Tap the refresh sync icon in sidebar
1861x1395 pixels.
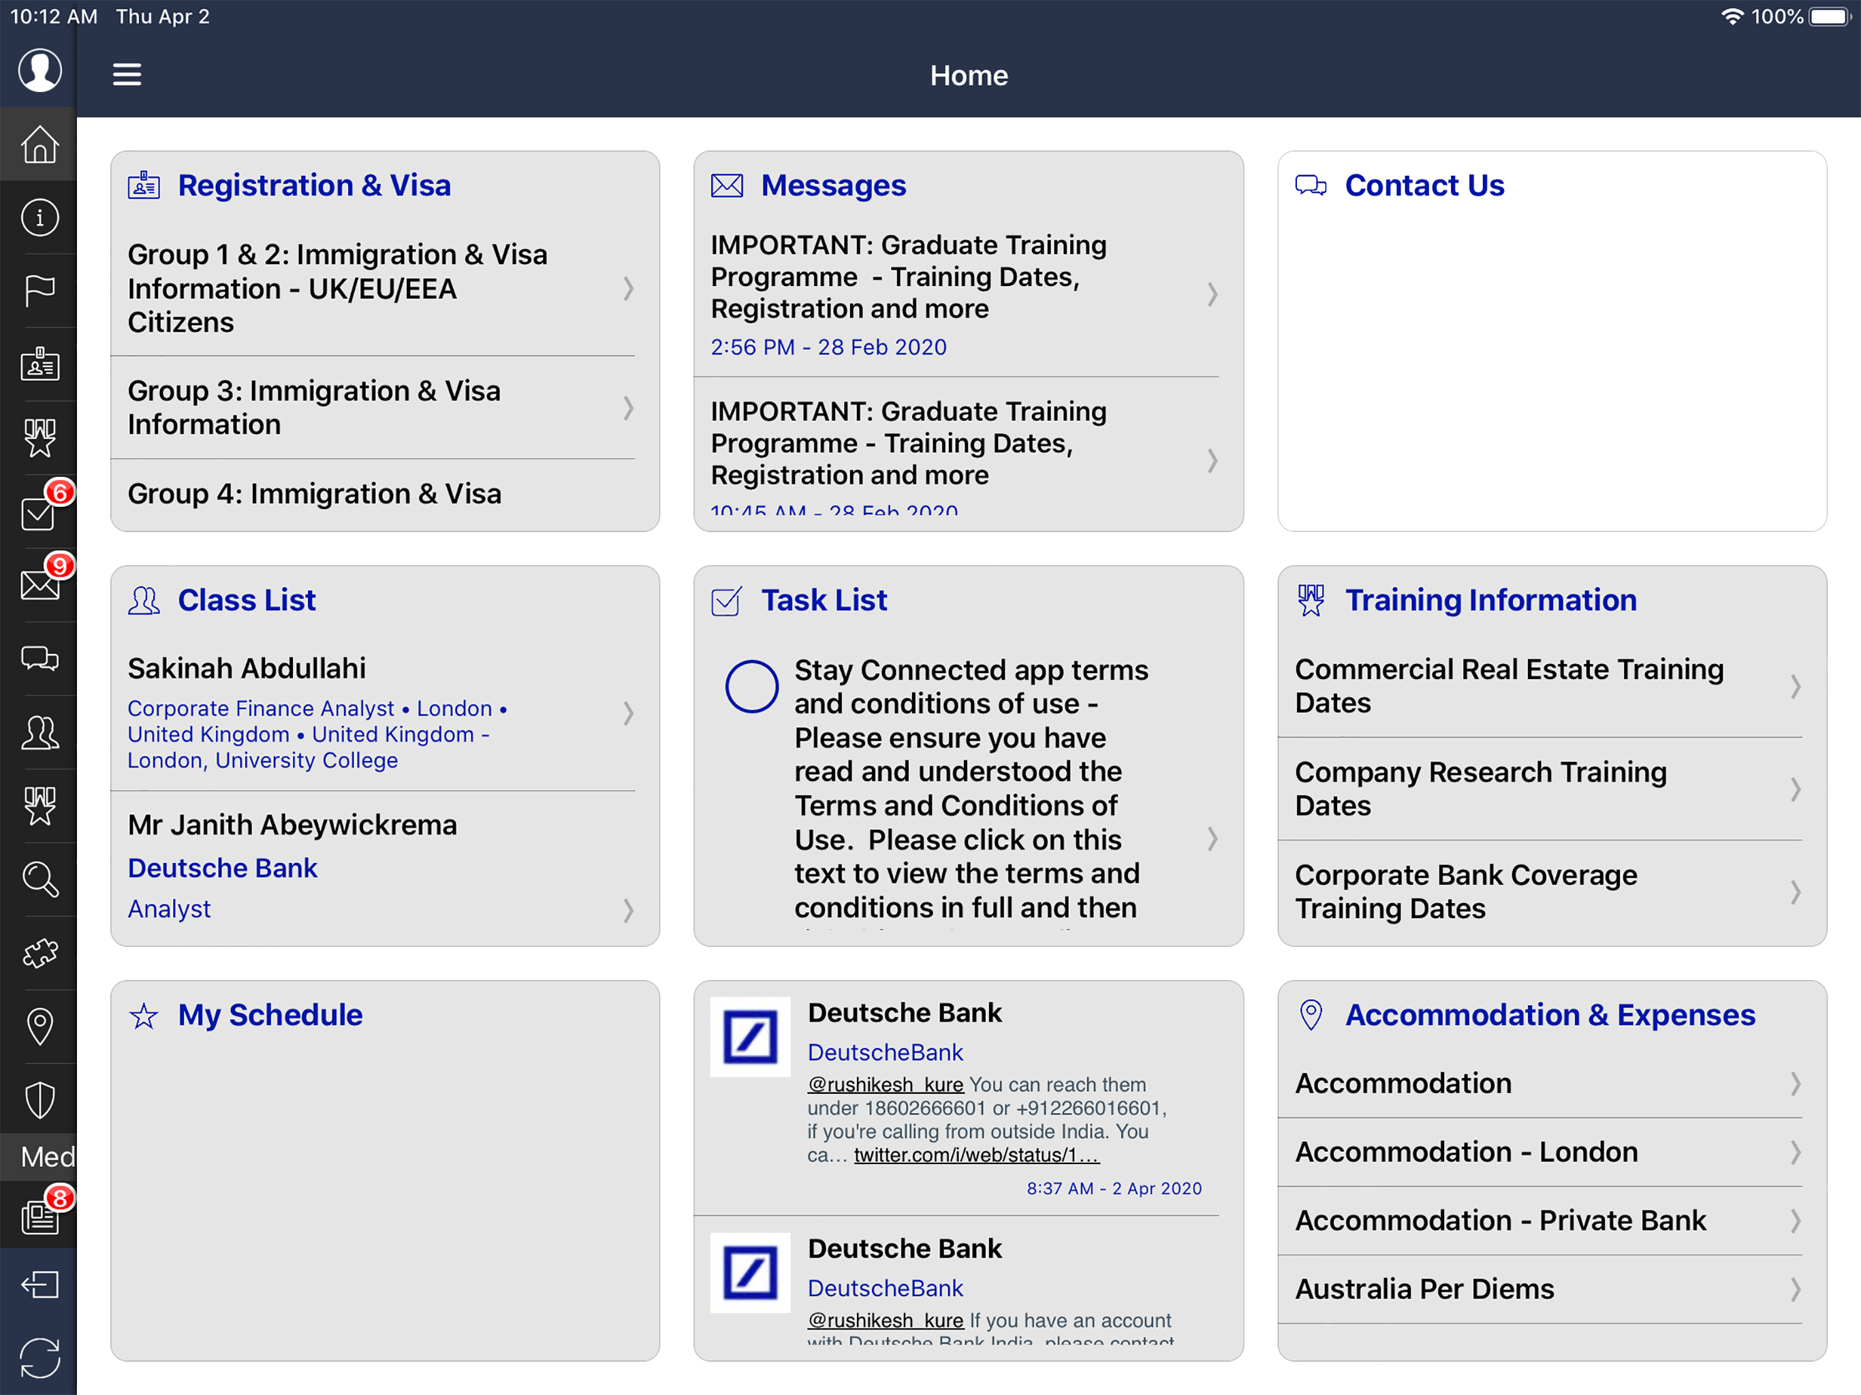(x=40, y=1358)
